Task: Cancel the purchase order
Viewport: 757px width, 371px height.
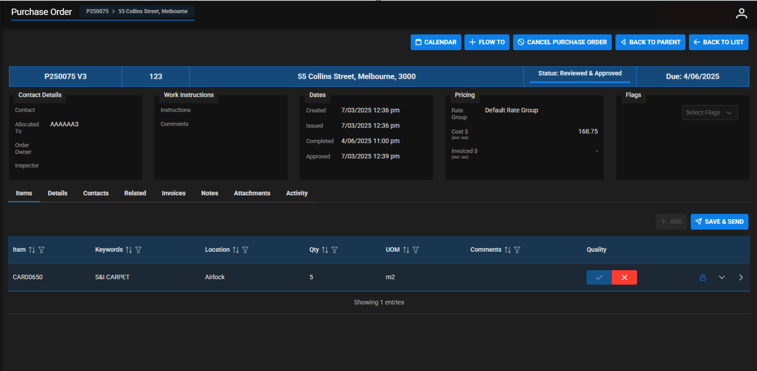Action: (562, 42)
